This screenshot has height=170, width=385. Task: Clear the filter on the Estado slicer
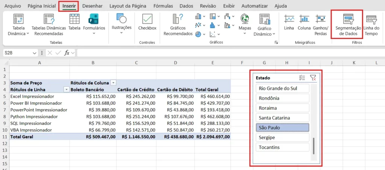coord(312,78)
